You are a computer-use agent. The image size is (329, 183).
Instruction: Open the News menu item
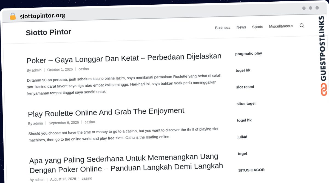[x=241, y=27]
